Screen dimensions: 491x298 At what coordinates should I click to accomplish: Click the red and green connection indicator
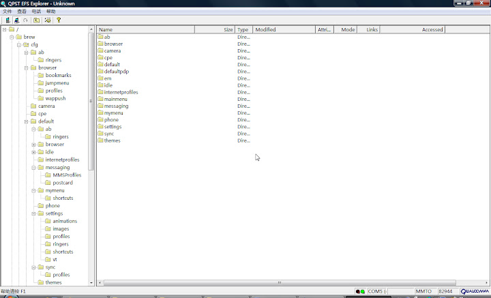point(360,291)
